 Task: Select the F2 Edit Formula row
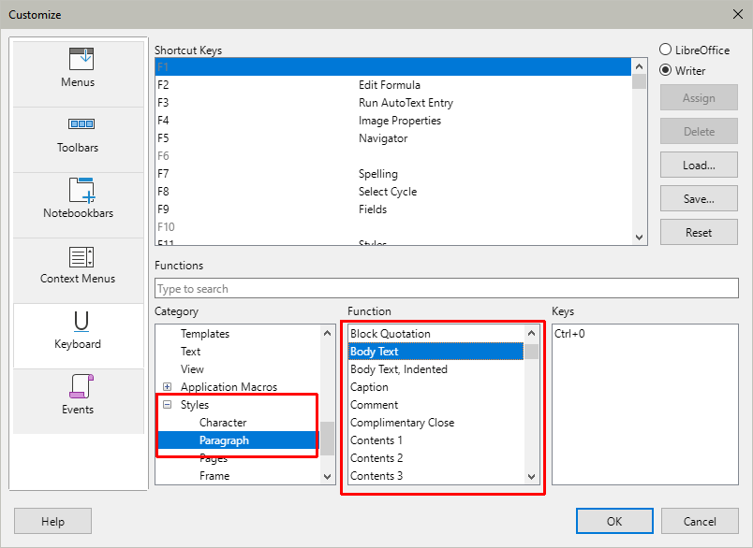coord(392,84)
